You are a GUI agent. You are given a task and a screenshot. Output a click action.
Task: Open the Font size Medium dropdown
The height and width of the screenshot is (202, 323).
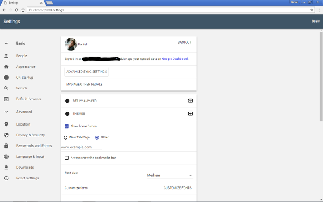(x=170, y=175)
